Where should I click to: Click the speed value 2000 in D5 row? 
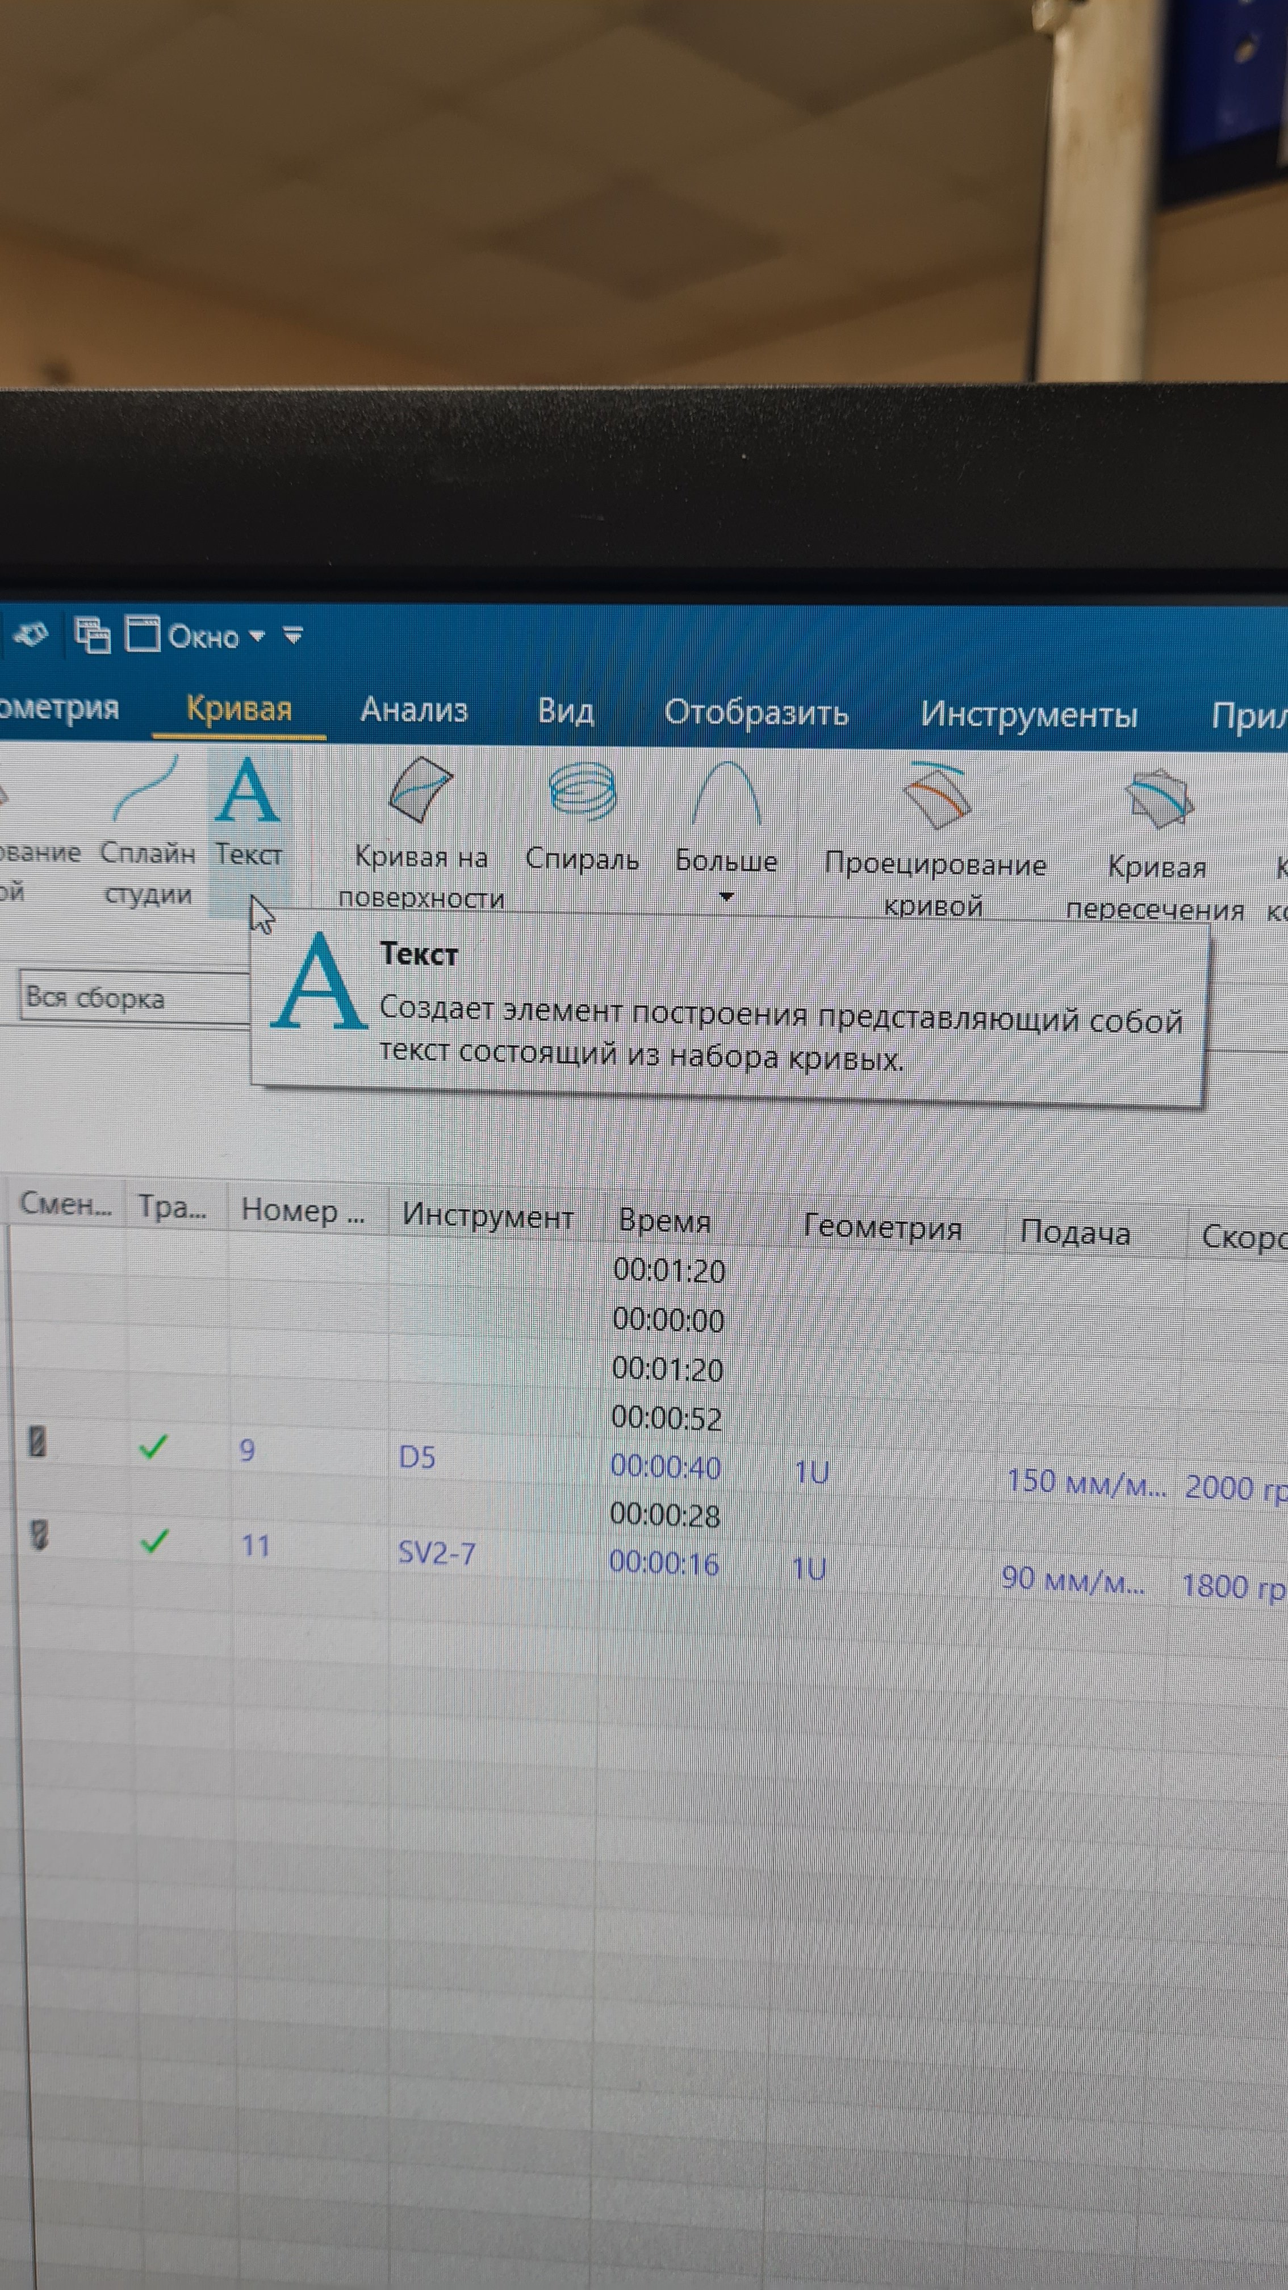(1236, 1488)
